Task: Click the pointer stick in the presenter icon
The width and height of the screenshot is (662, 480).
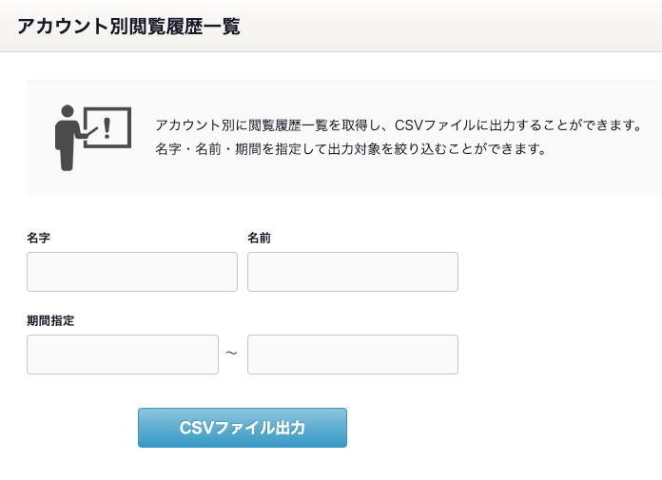Action: click(88, 133)
